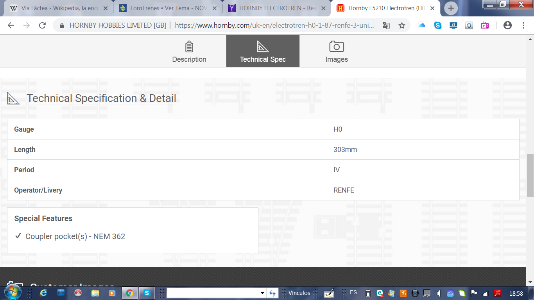The height and width of the screenshot is (300, 534).
Task: Open Windows Media Player from taskbar
Action: point(112,293)
